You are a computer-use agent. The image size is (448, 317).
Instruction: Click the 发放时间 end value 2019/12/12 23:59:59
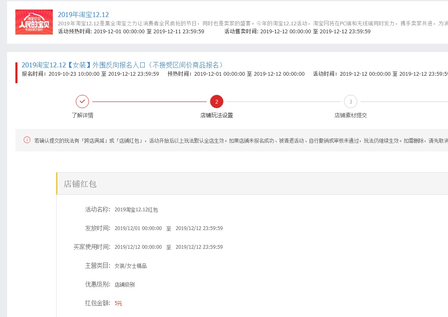coord(199,228)
